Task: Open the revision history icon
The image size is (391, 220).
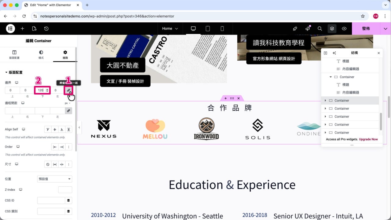Action: pyautogui.click(x=46, y=28)
